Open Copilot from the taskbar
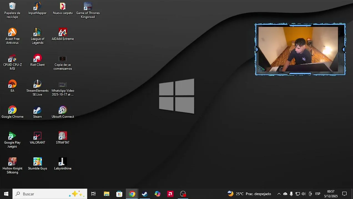Screen dimensions: 353x199 coord(157,194)
